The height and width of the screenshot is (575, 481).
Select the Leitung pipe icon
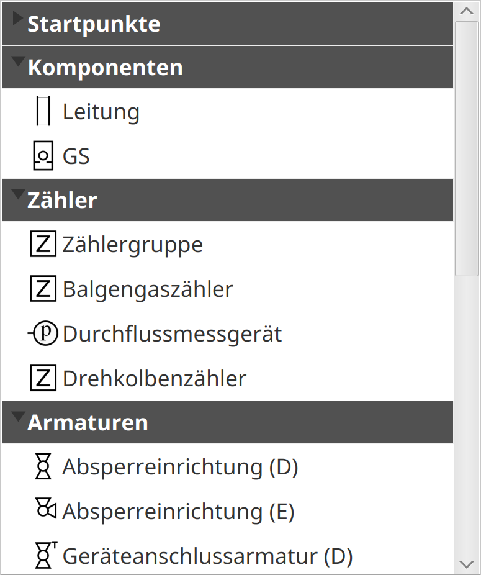43,111
